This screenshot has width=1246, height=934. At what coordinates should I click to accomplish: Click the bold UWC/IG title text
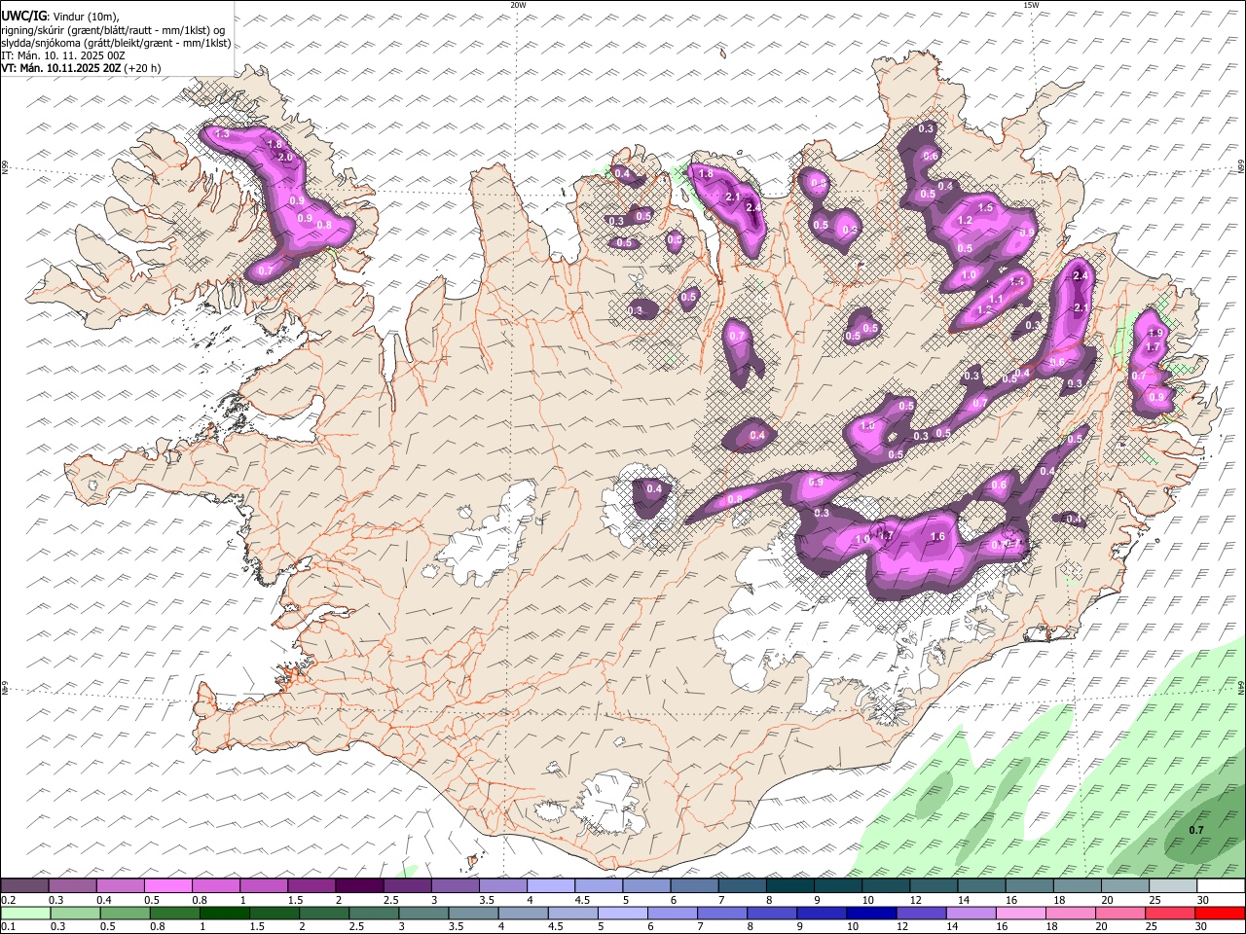[x=24, y=16]
